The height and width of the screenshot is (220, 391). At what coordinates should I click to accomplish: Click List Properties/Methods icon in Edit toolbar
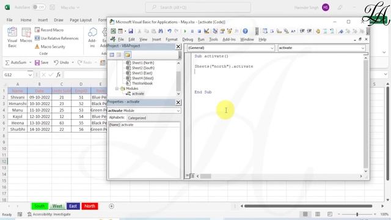pyautogui.click(x=265, y=31)
